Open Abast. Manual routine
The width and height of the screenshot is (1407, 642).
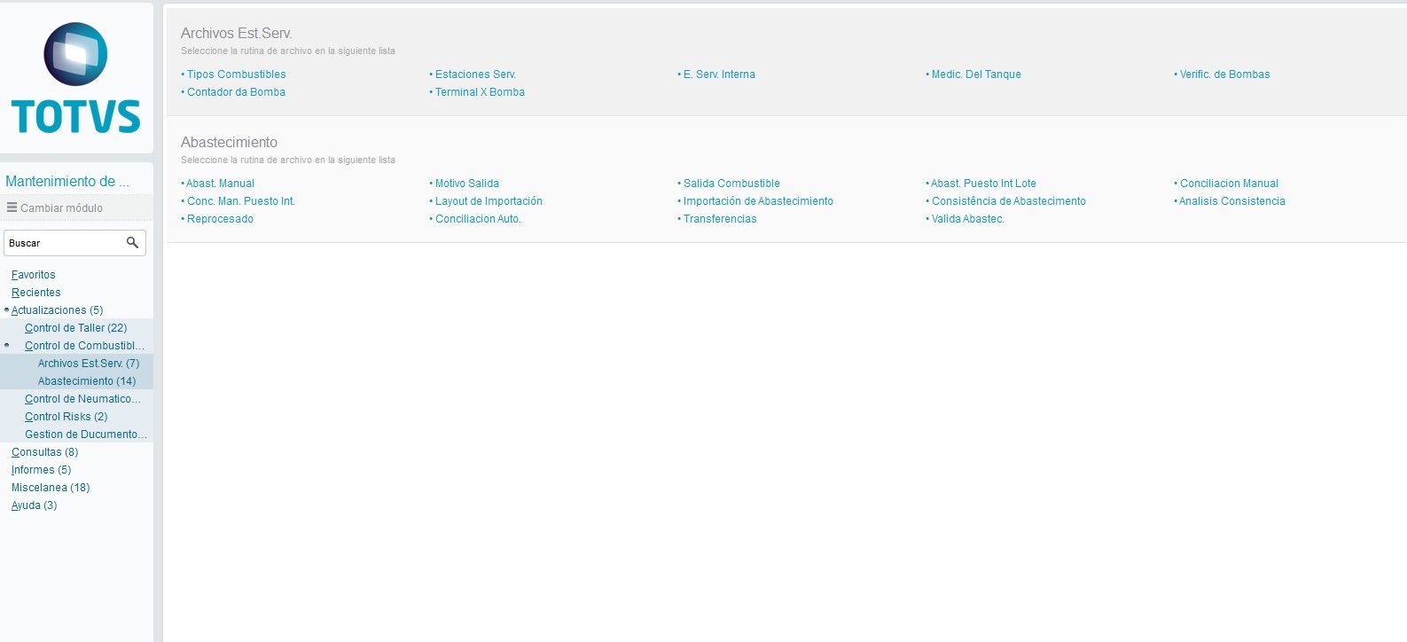click(x=220, y=184)
